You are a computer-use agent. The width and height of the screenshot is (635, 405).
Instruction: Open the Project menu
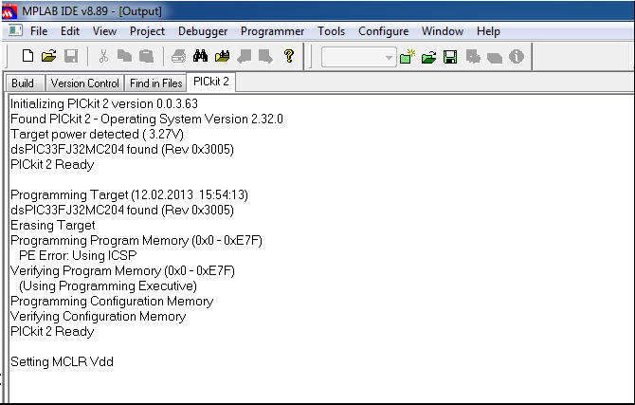point(148,31)
